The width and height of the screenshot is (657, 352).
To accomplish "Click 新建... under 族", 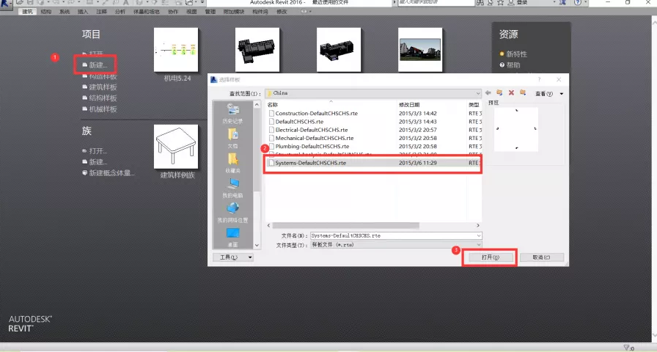I will tap(98, 162).
